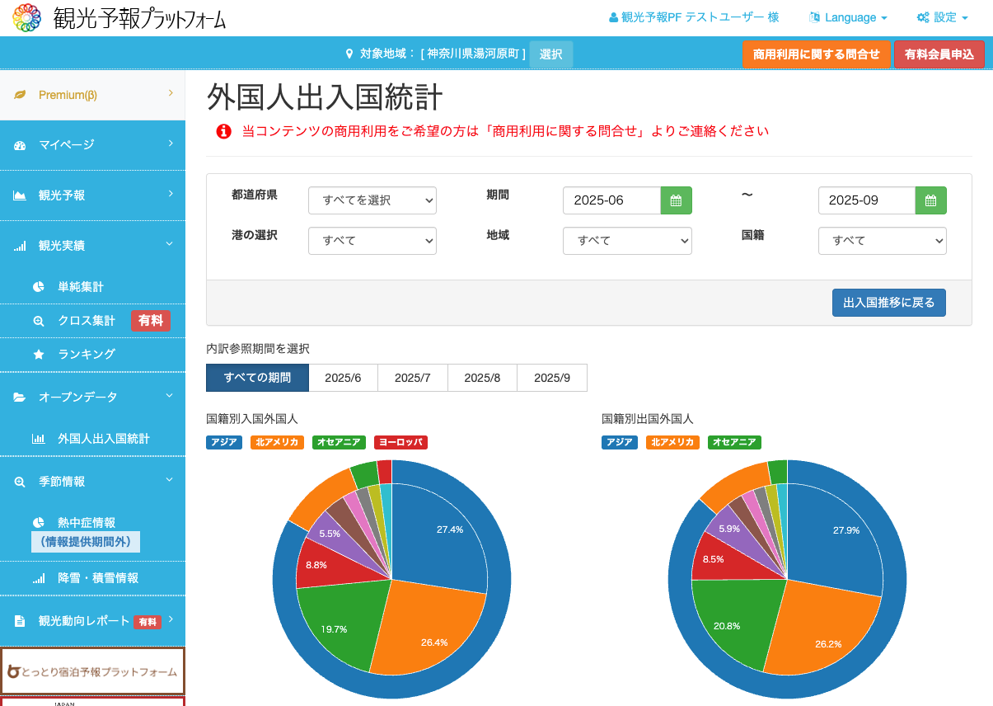Click the マイページ dashboard icon

(20, 145)
